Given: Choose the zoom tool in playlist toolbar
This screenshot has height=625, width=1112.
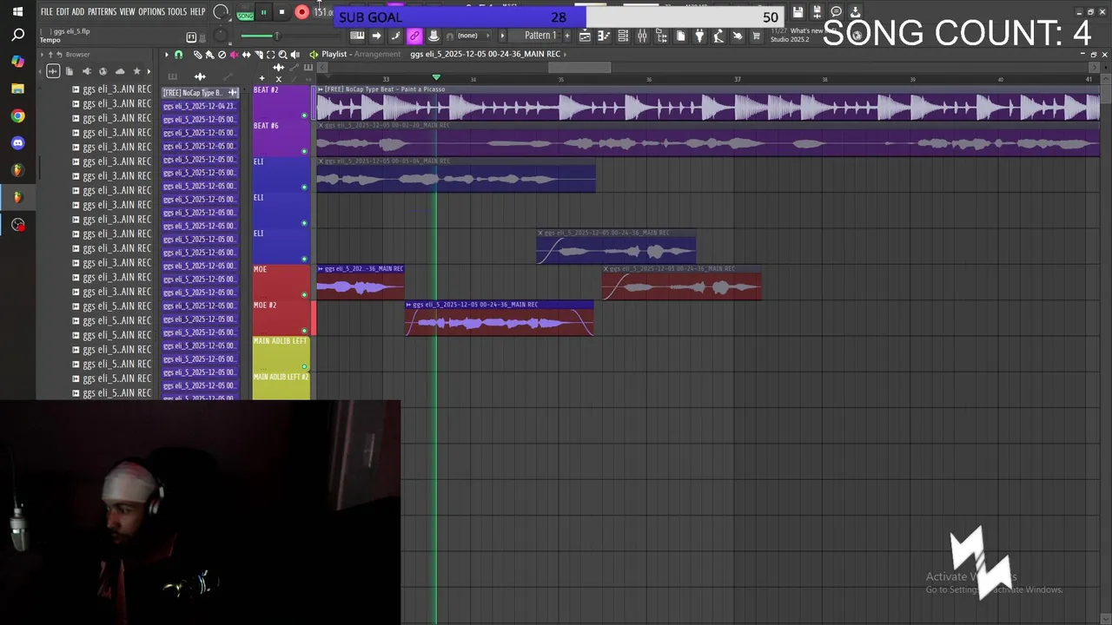Looking at the screenshot, I should click(x=282, y=55).
